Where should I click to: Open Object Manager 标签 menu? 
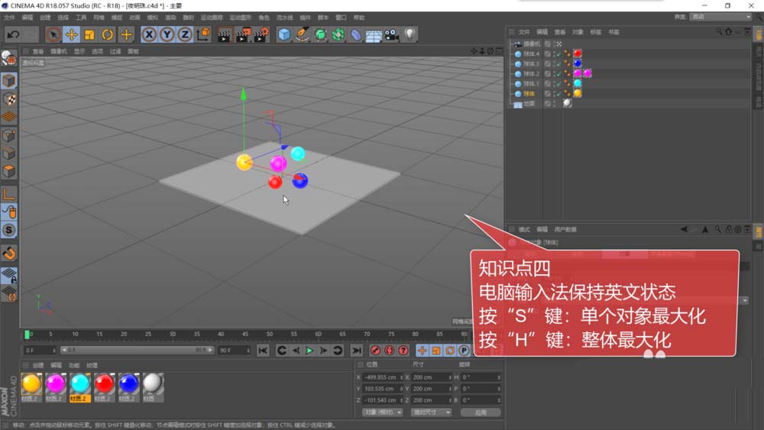pyautogui.click(x=596, y=32)
